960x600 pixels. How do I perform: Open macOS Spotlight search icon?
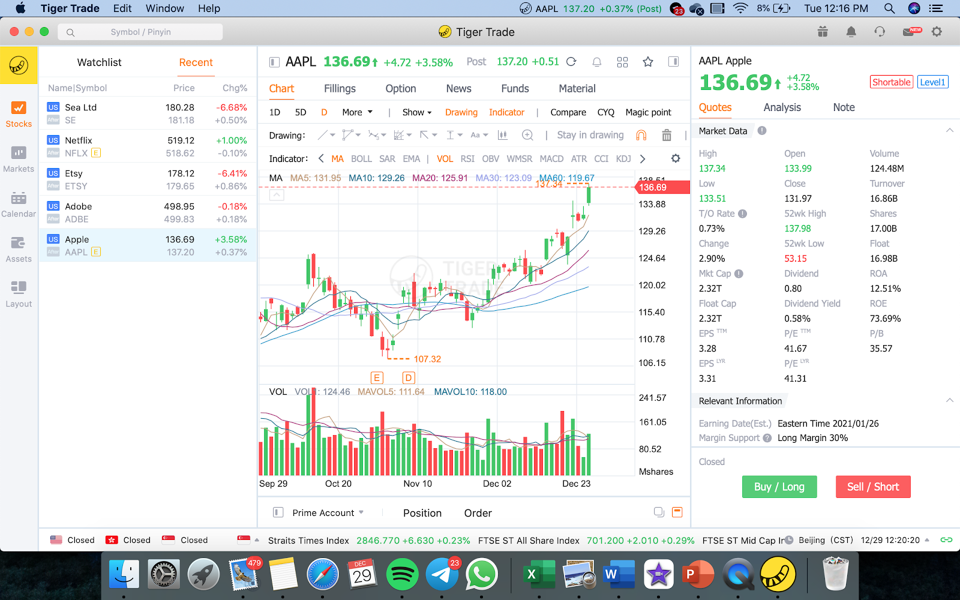coord(889,8)
